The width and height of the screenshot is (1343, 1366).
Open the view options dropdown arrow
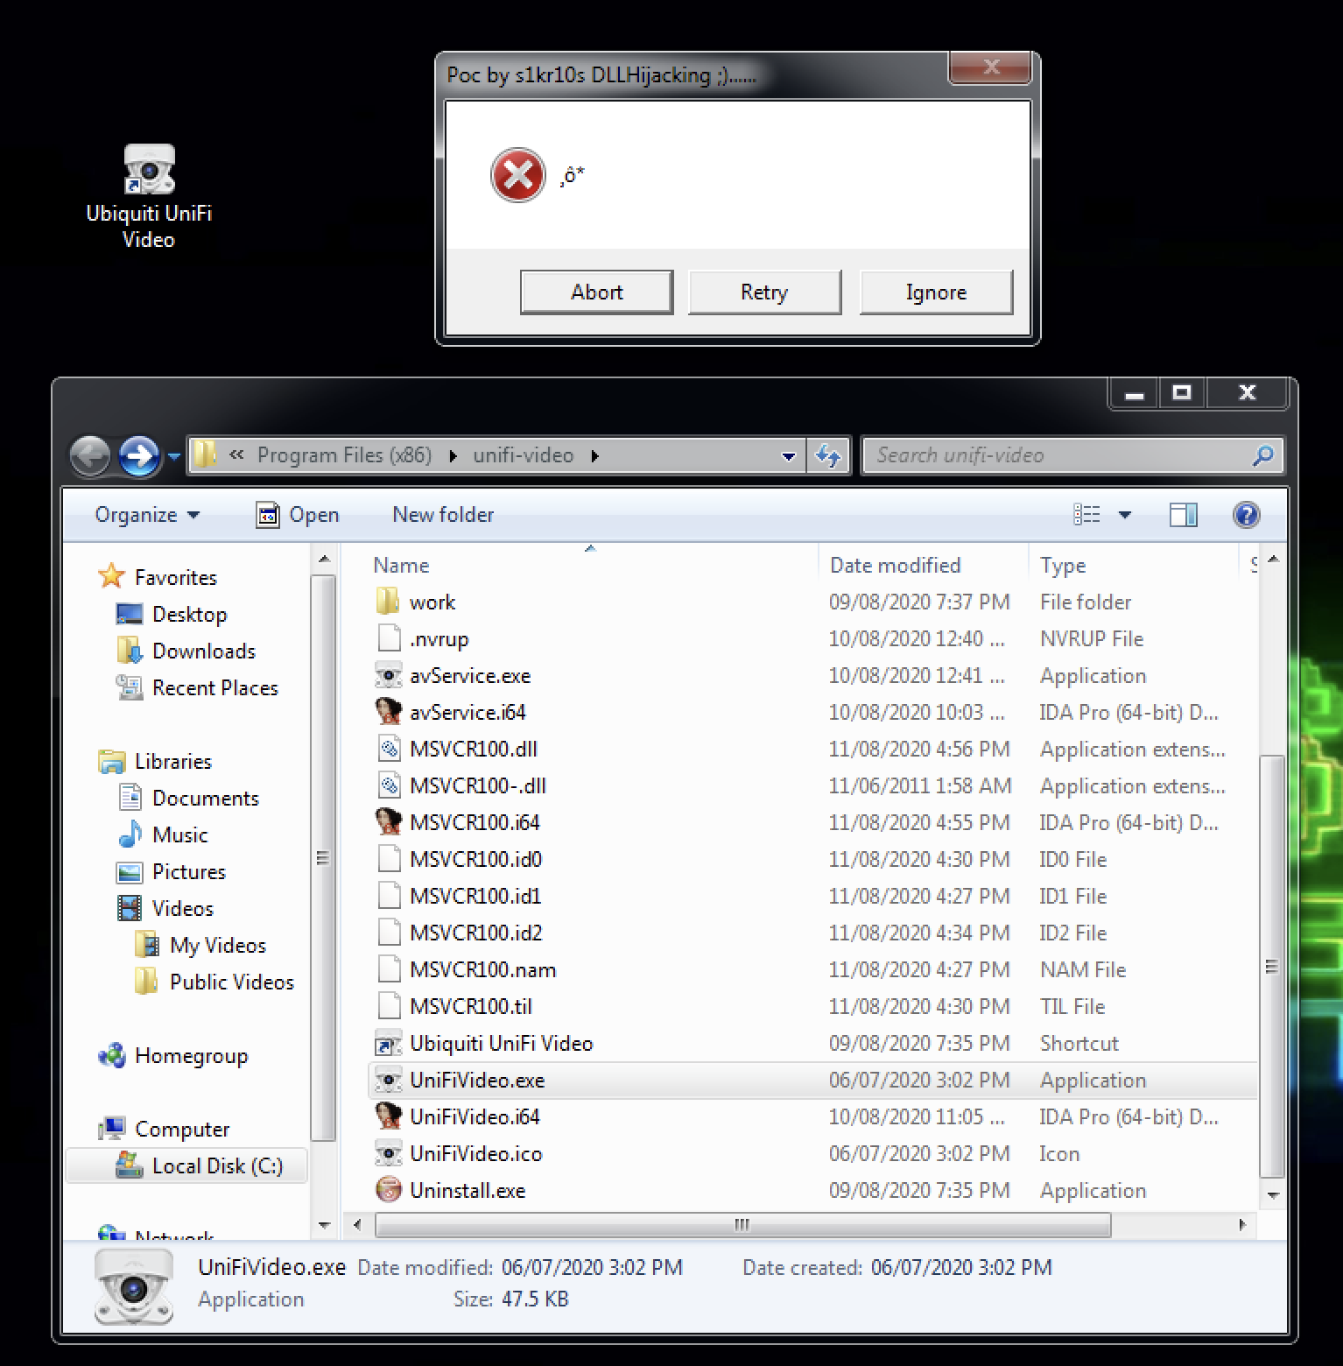(1125, 515)
